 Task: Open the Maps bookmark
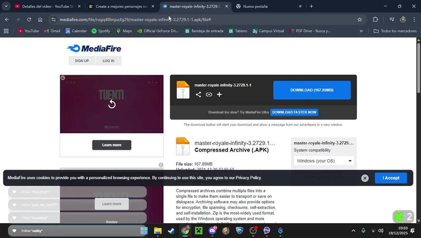coord(124,31)
